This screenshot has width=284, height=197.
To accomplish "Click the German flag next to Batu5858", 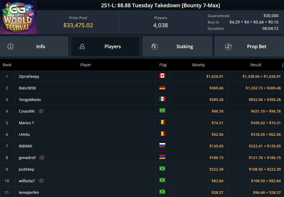I will [162, 87].
